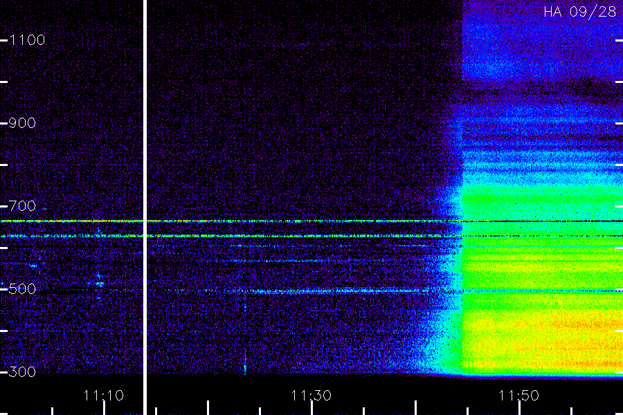The height and width of the screenshot is (415, 623).
Task: Click the HA 09/28 station date label
Action: [x=579, y=12]
